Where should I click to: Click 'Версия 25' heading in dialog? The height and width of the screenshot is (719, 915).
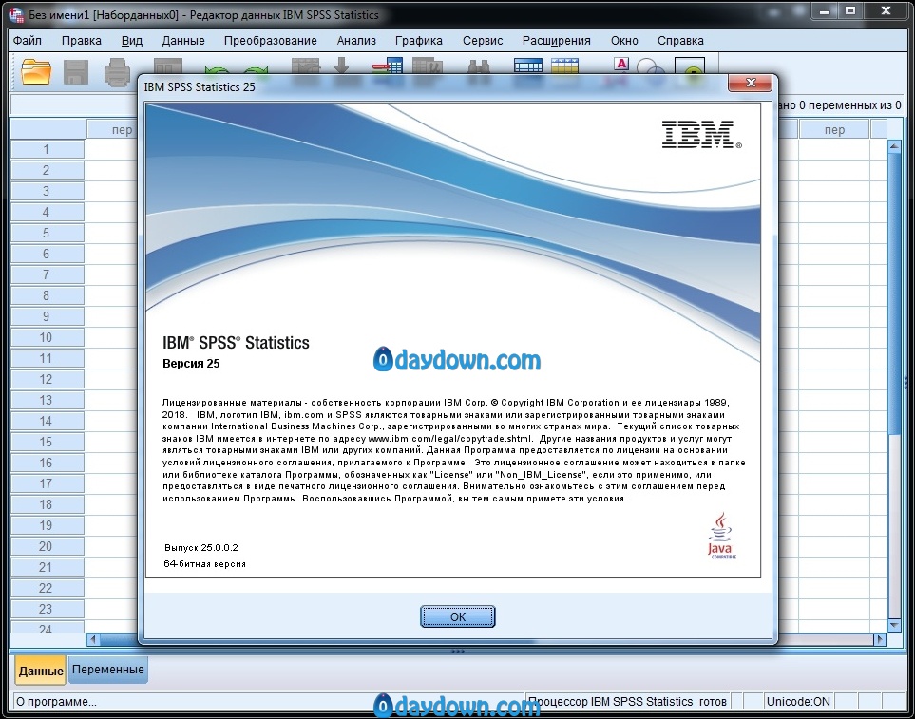[191, 363]
